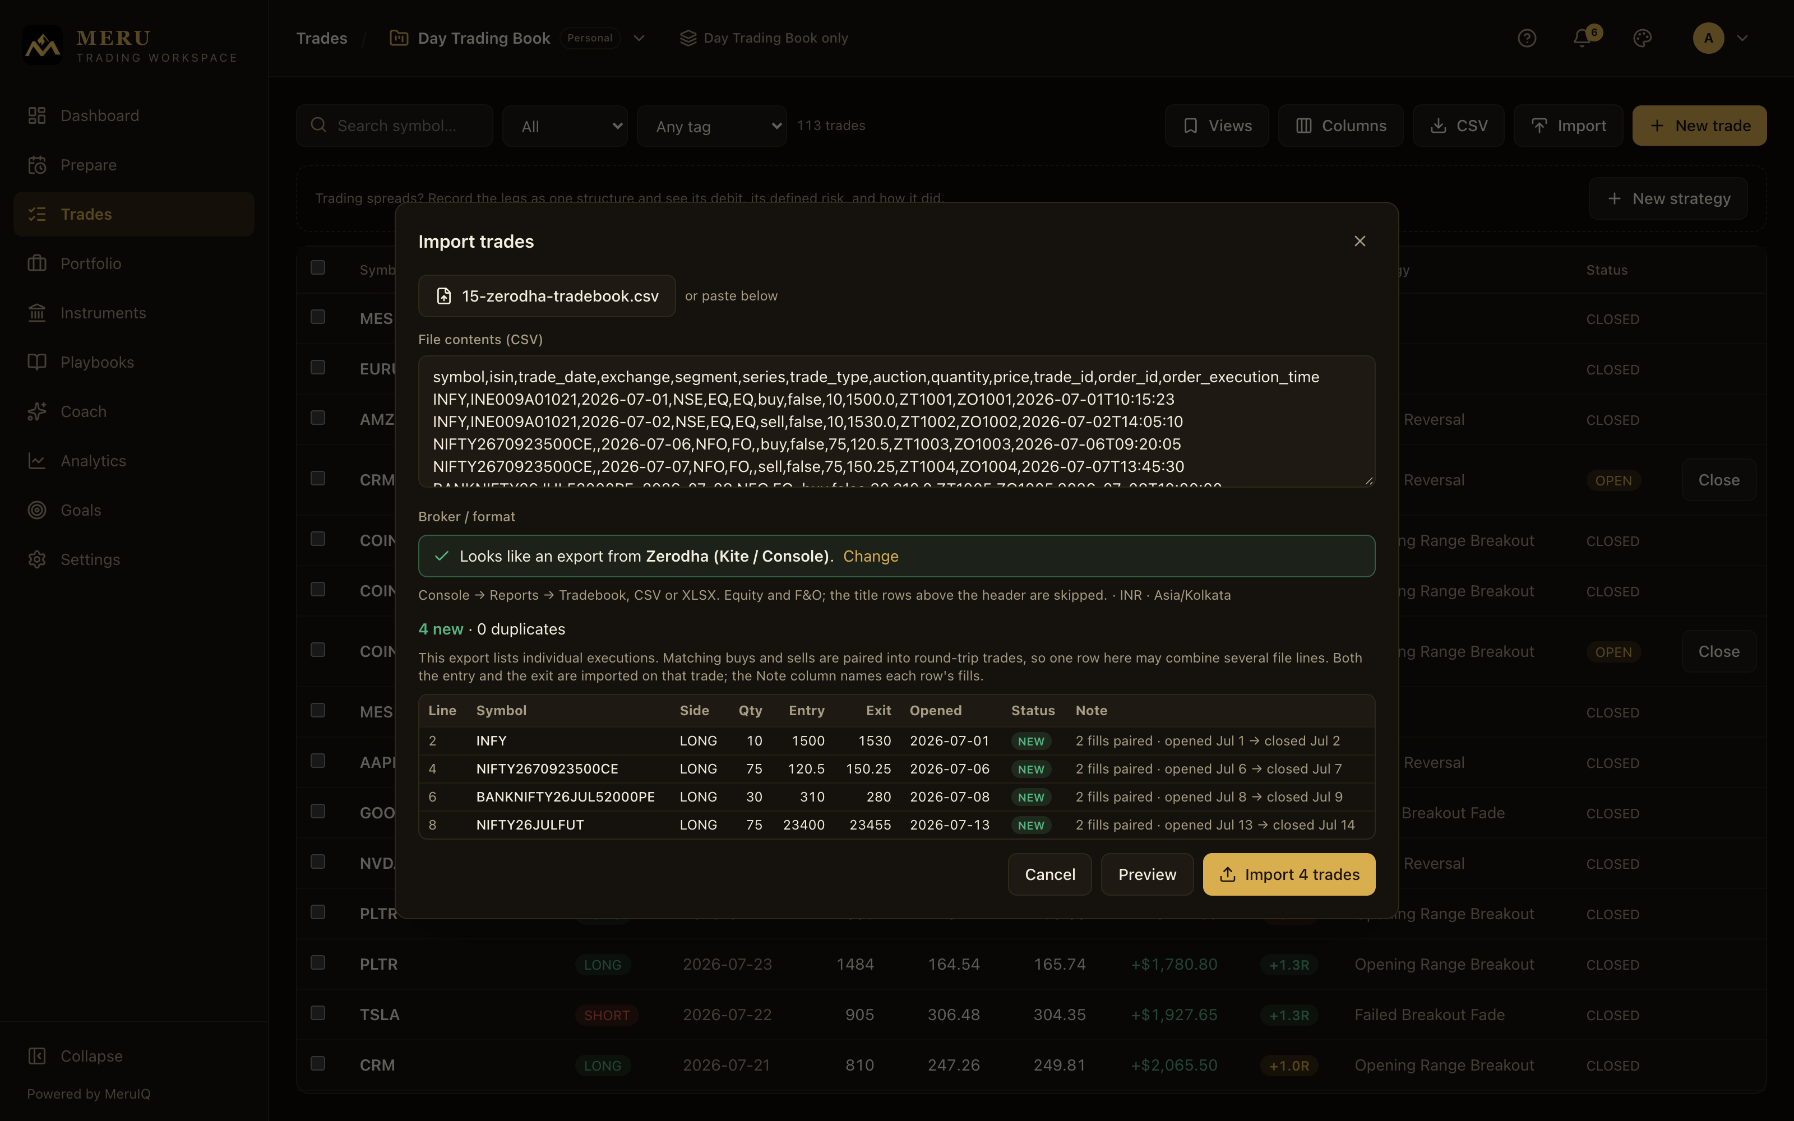Open Analytics in sidebar
Image resolution: width=1794 pixels, height=1121 pixels.
133,460
